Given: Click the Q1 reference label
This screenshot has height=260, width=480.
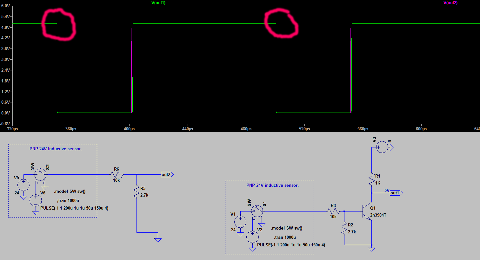Looking at the screenshot, I should point(373,208).
